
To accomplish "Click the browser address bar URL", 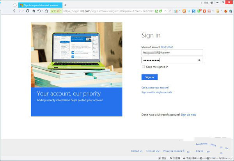I will 108,11.
